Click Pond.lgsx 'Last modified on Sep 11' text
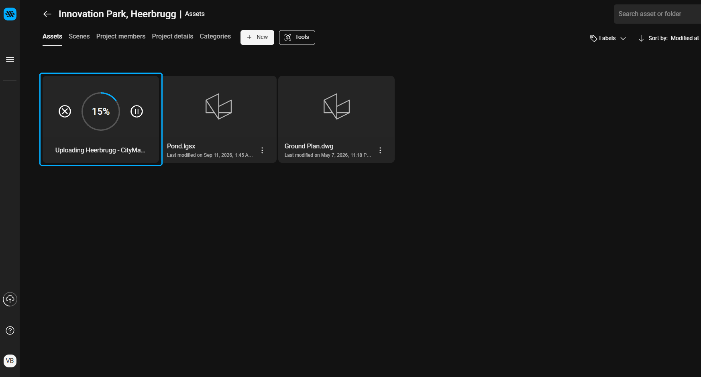 pyautogui.click(x=210, y=155)
